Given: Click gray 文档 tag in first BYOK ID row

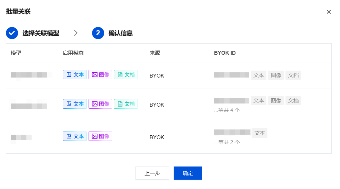Looking at the screenshot, I should coord(293,75).
